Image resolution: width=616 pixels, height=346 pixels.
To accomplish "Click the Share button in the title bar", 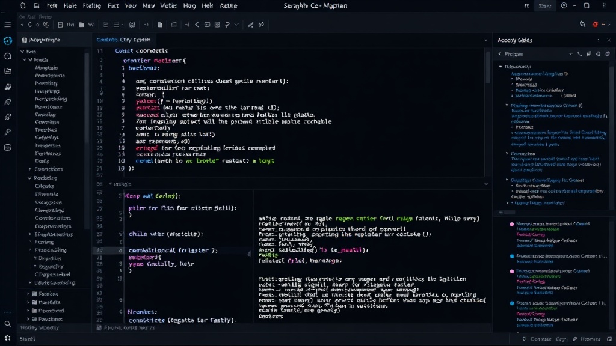I will pyautogui.click(x=544, y=5).
